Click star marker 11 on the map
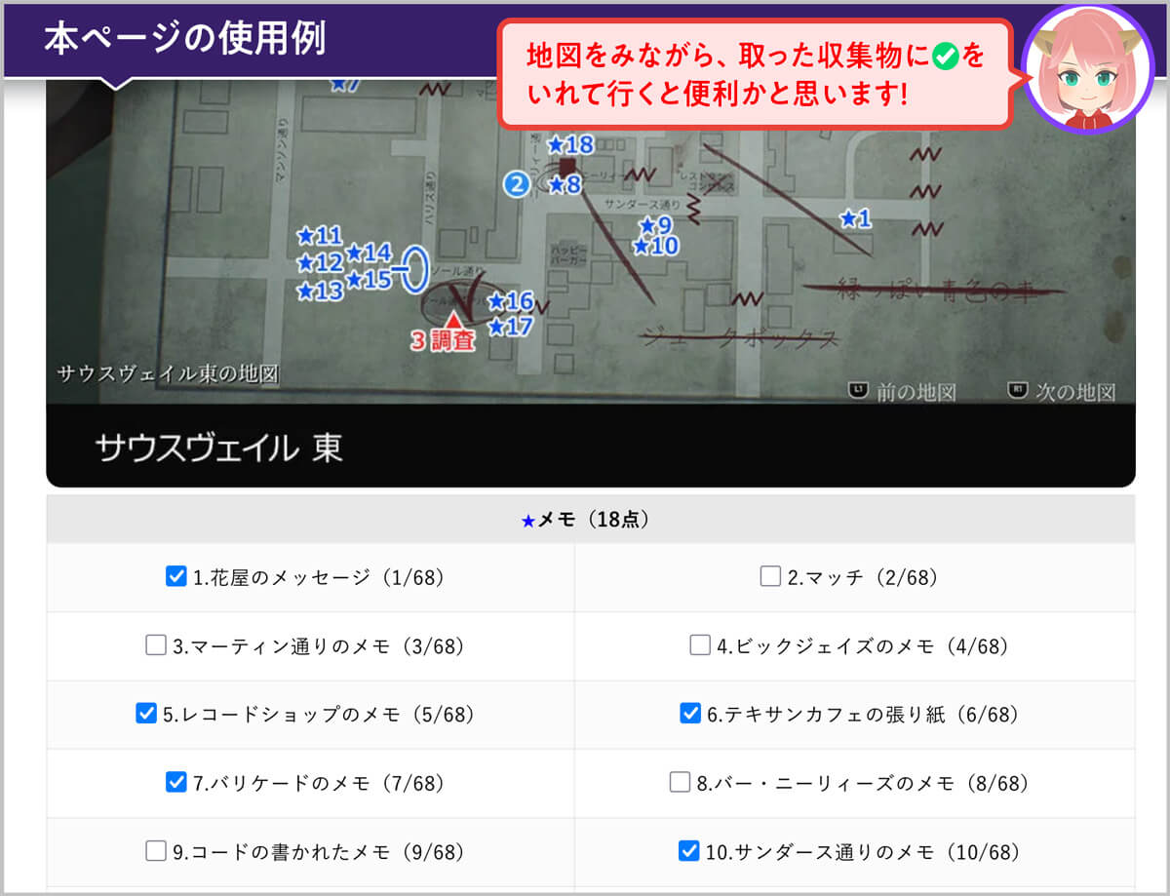 coord(320,235)
